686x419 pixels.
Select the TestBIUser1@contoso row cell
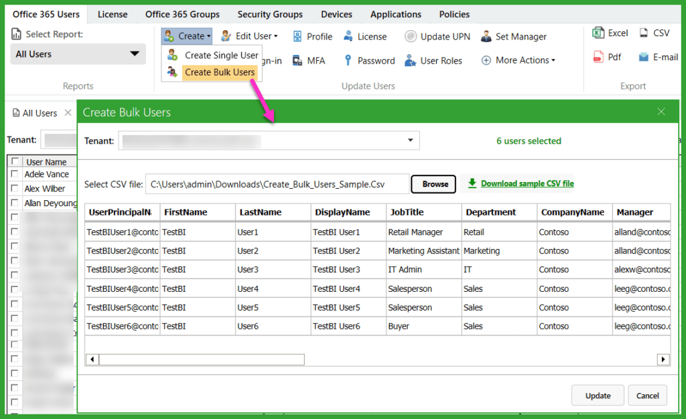[123, 232]
